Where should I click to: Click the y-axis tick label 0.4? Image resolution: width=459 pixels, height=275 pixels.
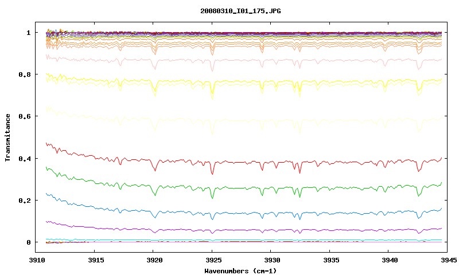click(24, 158)
